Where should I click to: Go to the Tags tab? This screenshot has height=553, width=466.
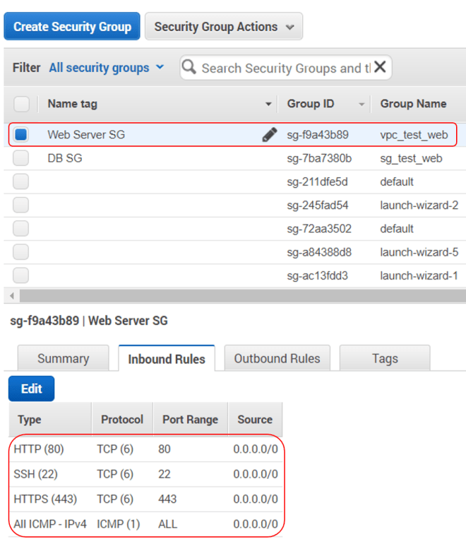coord(385,359)
